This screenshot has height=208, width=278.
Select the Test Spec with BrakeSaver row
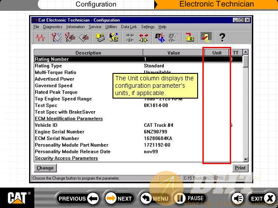(x=138, y=112)
